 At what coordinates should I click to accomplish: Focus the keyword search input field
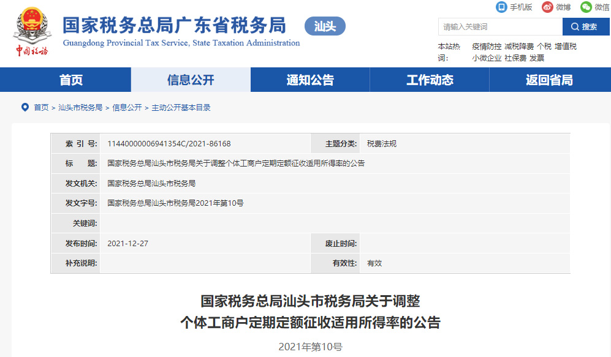tap(499, 27)
